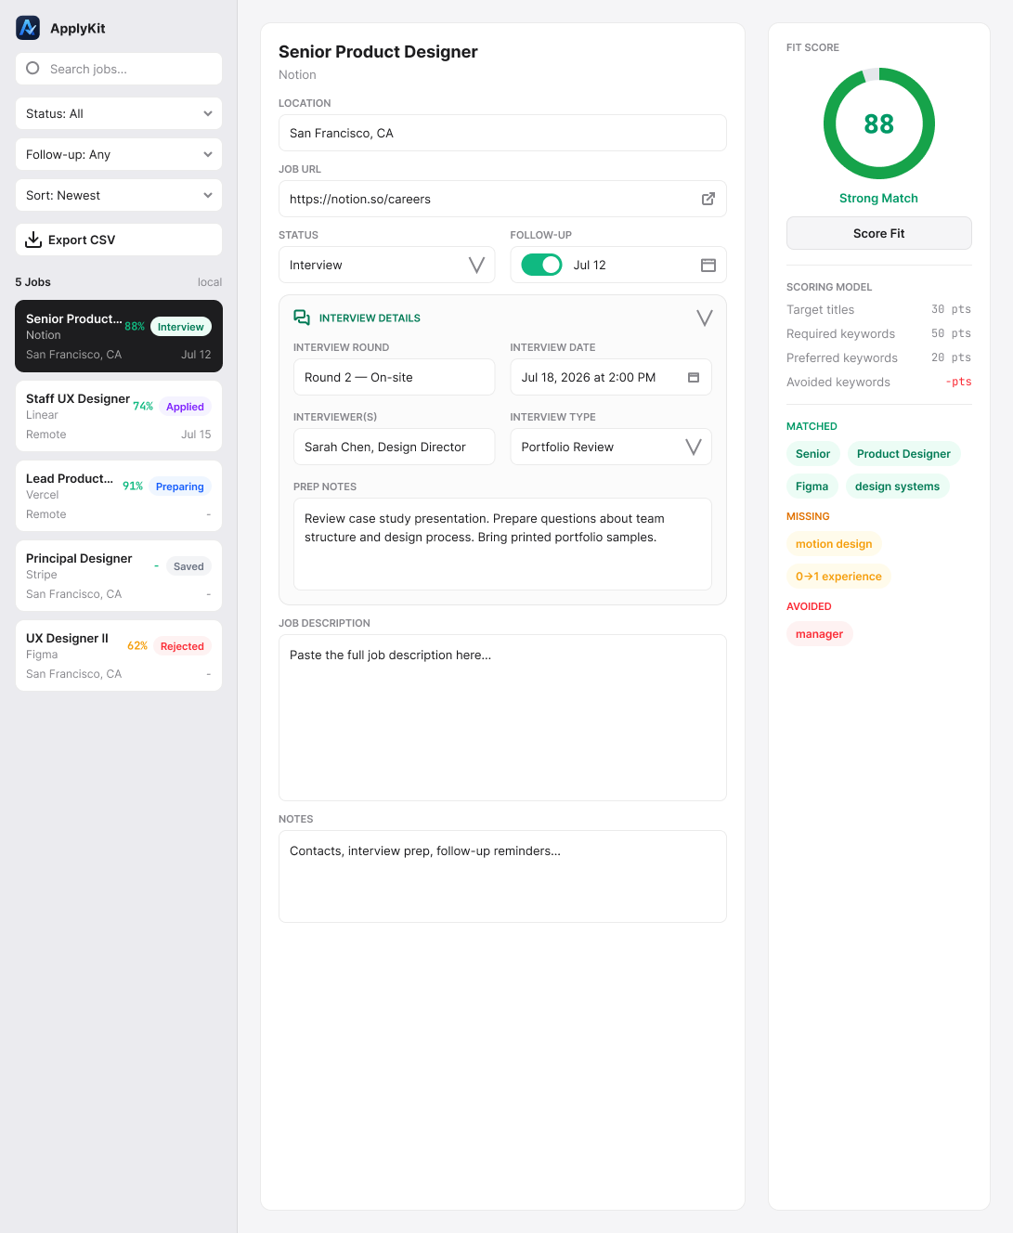This screenshot has width=1013, height=1233.
Task: Click the motion design missing chip
Action: coord(834,544)
